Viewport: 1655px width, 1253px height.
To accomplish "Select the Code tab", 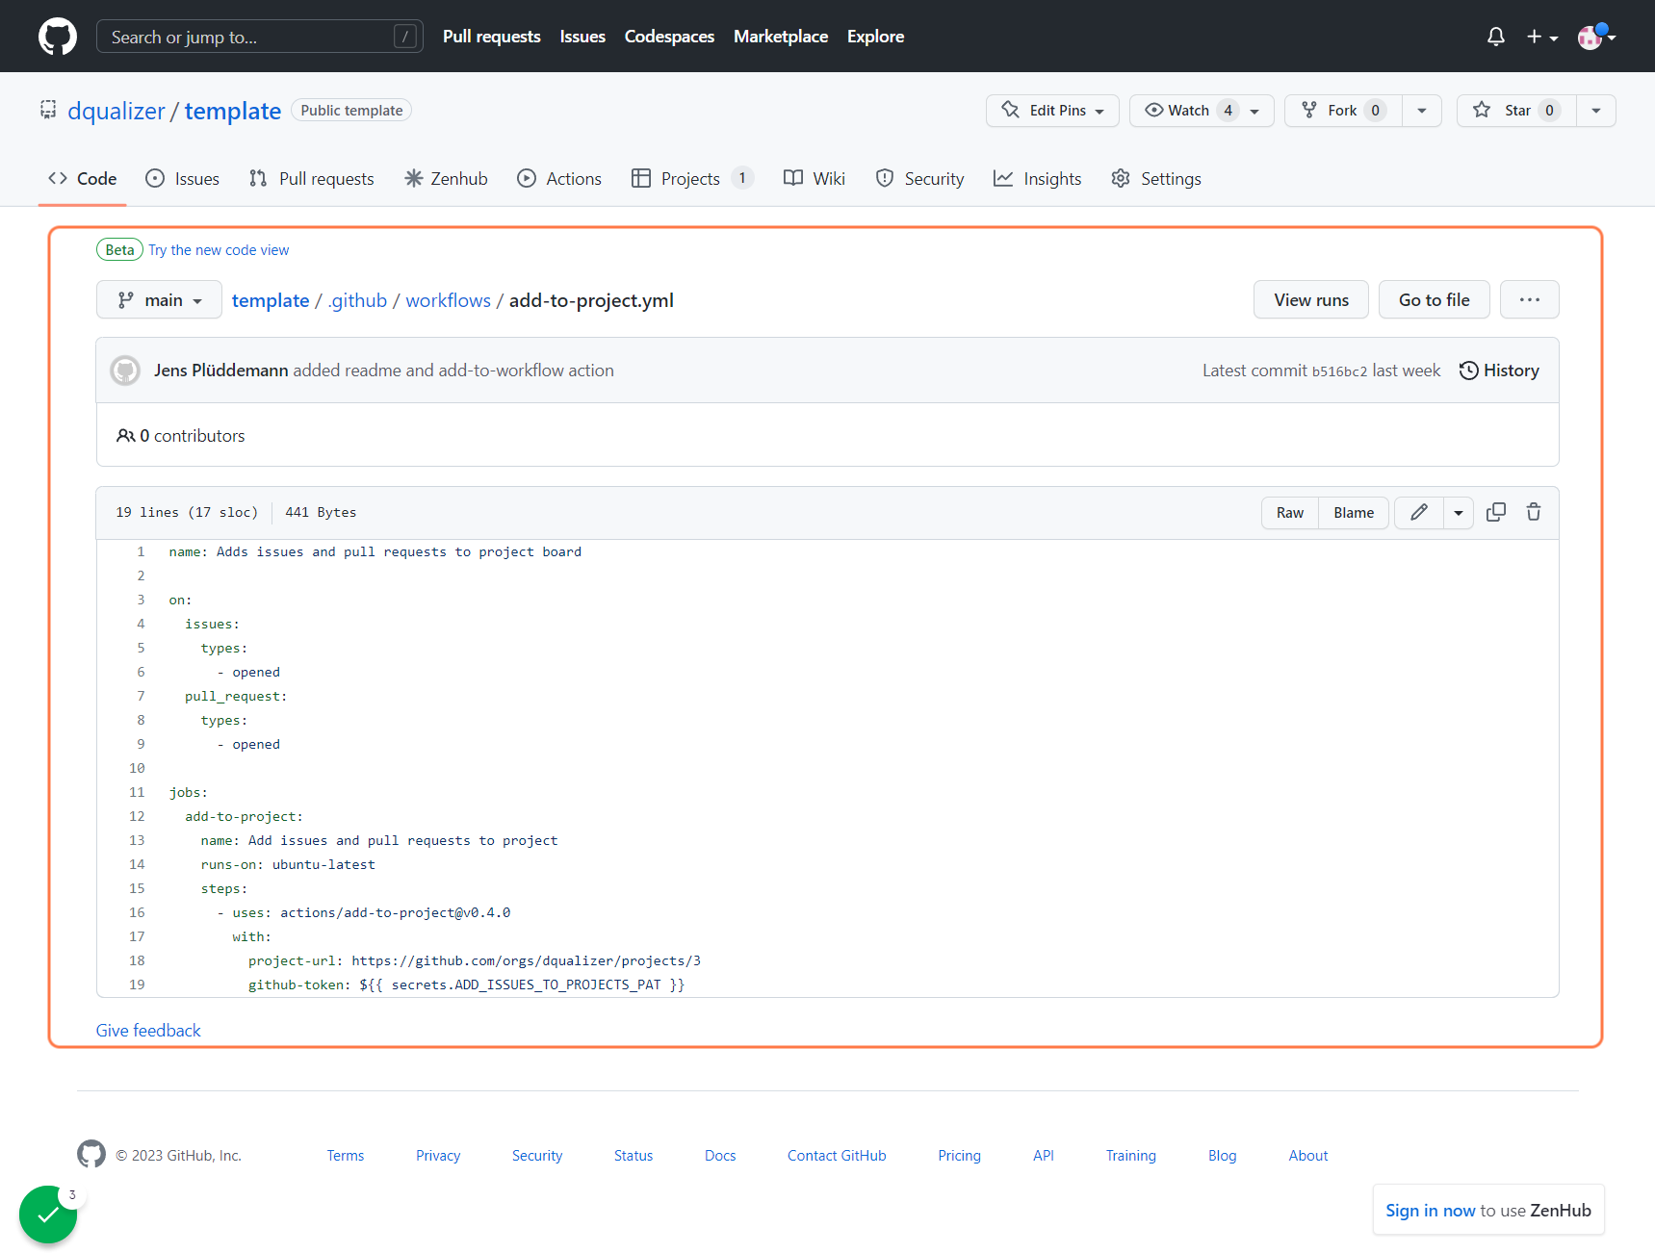I will (83, 179).
